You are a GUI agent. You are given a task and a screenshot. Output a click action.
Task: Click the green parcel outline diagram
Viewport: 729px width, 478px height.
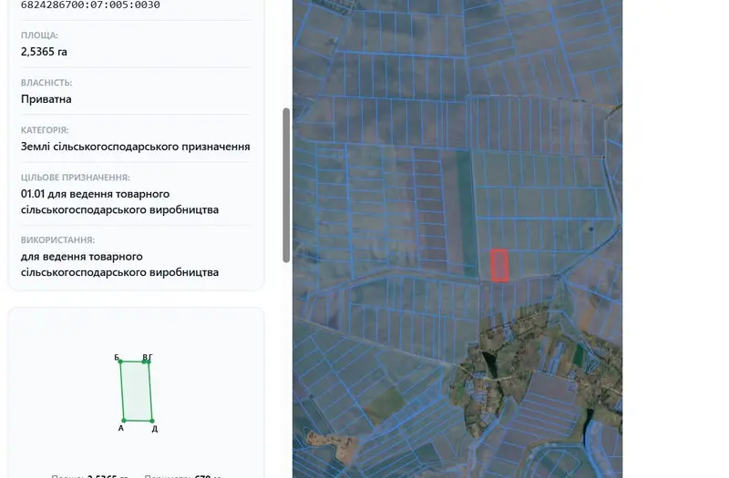(136, 392)
